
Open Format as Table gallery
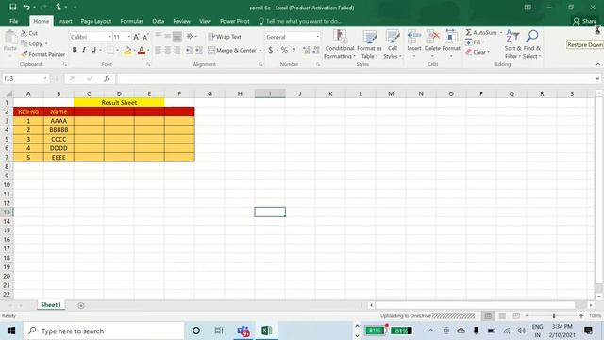click(369, 44)
